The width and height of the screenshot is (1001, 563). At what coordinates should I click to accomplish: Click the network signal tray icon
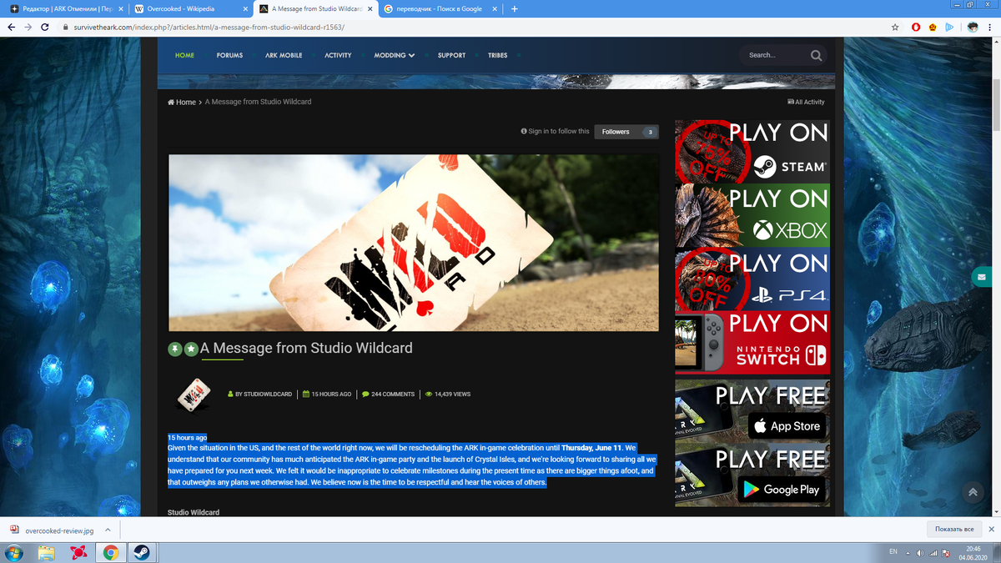click(933, 553)
